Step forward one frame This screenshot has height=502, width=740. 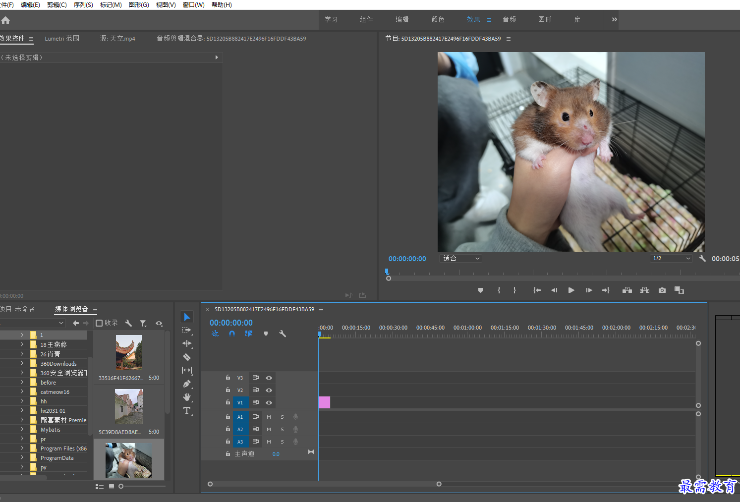[589, 290]
